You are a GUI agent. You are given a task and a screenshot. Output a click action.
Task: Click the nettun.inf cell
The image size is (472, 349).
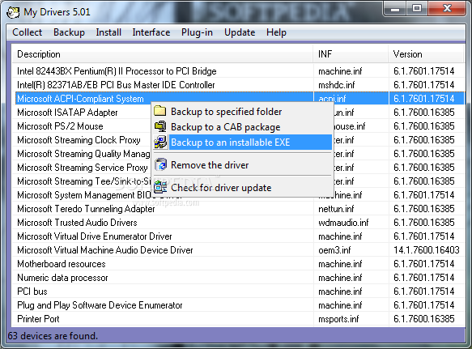point(336,209)
